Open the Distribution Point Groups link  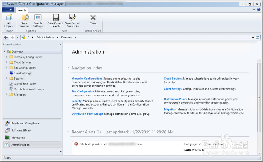point(88,114)
